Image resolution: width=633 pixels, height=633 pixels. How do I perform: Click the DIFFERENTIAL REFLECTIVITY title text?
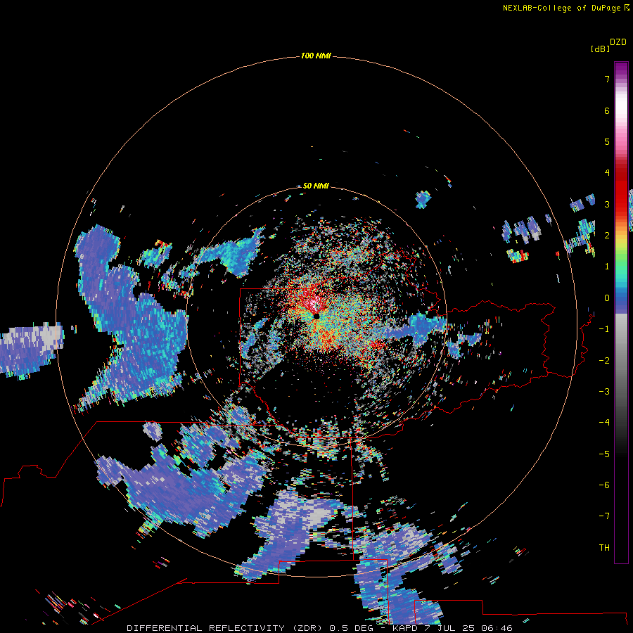(x=205, y=628)
